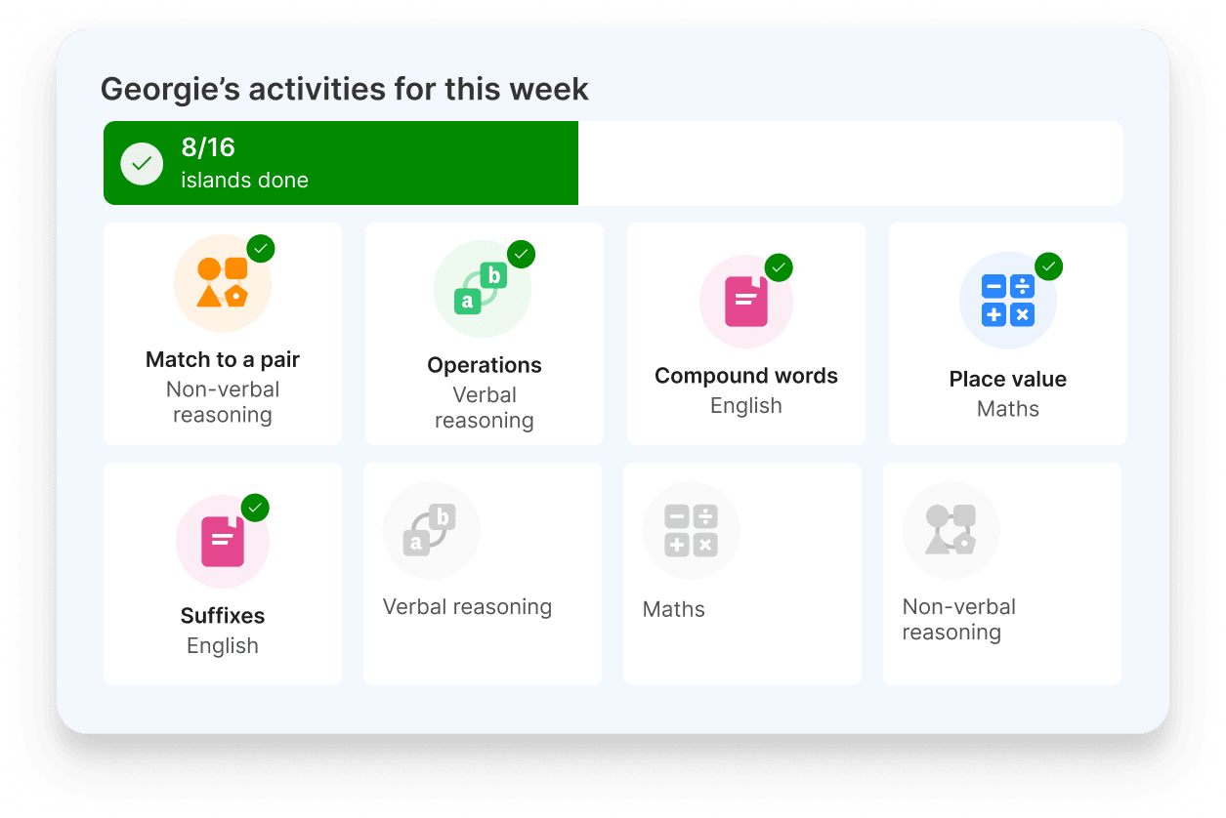The height and width of the screenshot is (818, 1226).
Task: Click the checkmark circle inside the progress bar
Action: (142, 163)
